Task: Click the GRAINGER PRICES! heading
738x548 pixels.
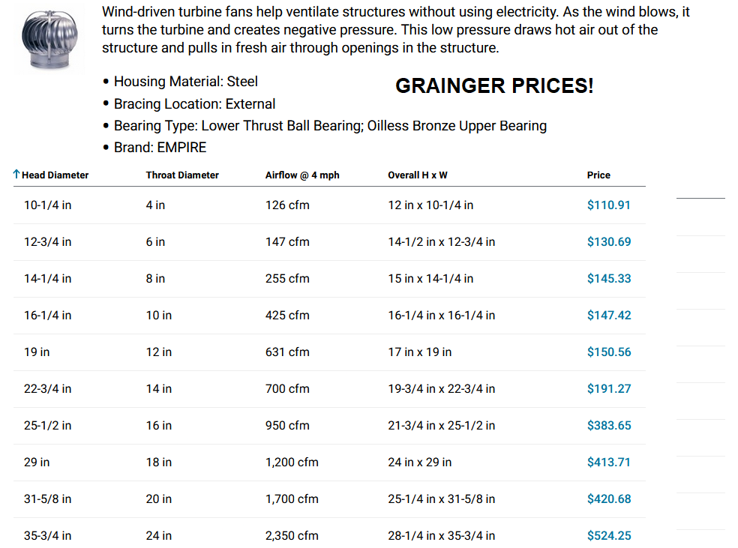Action: point(494,86)
